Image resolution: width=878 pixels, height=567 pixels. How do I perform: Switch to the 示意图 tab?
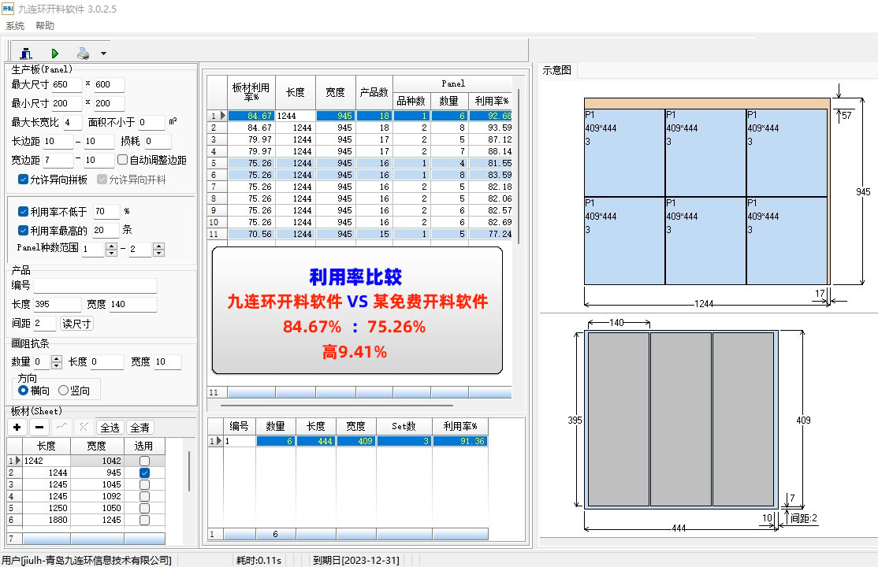(x=556, y=70)
